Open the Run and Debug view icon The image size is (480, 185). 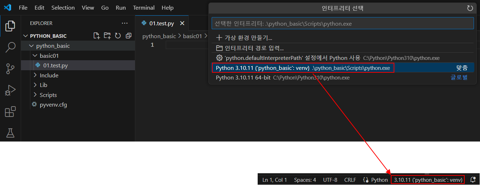[10, 91]
